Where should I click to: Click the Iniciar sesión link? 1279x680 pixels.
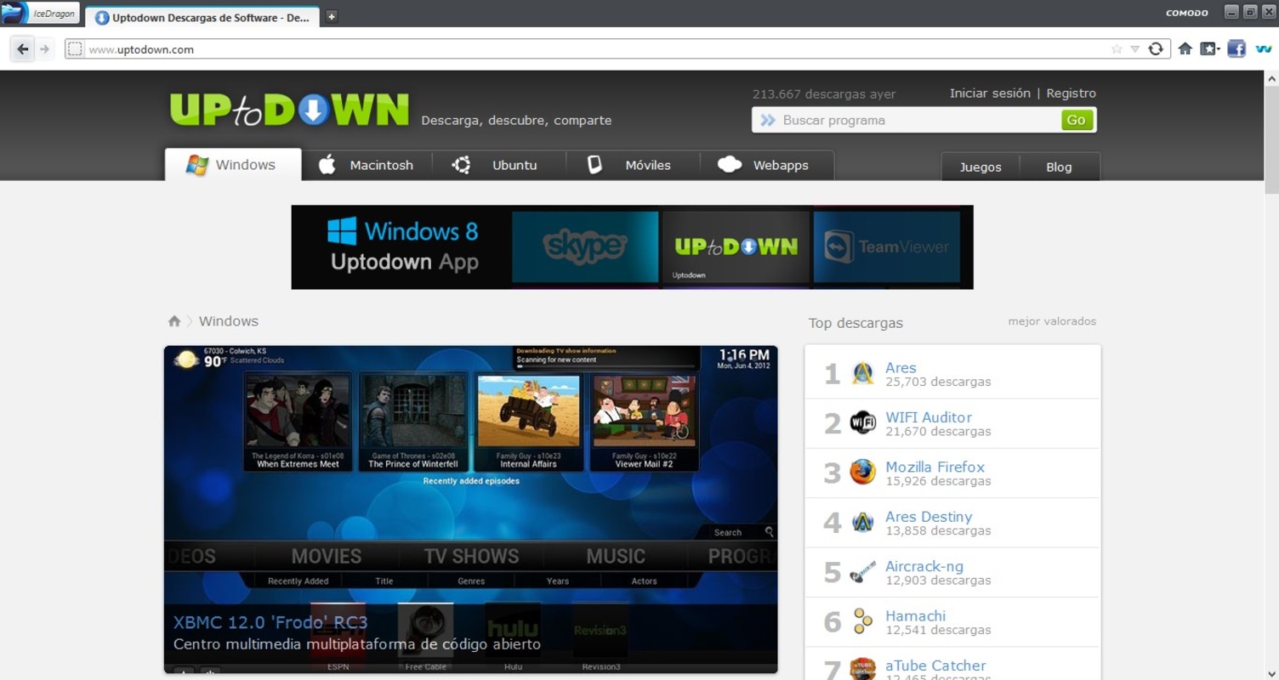tap(989, 93)
